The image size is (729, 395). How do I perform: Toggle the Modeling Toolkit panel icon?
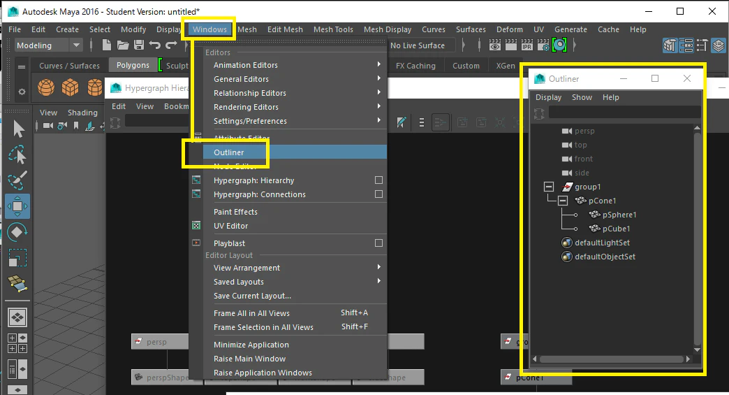point(670,45)
